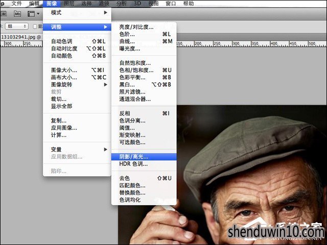This screenshot has height=245, width=327.
Task: Open 色相/饱和度... adjustment
Action: 144,70
